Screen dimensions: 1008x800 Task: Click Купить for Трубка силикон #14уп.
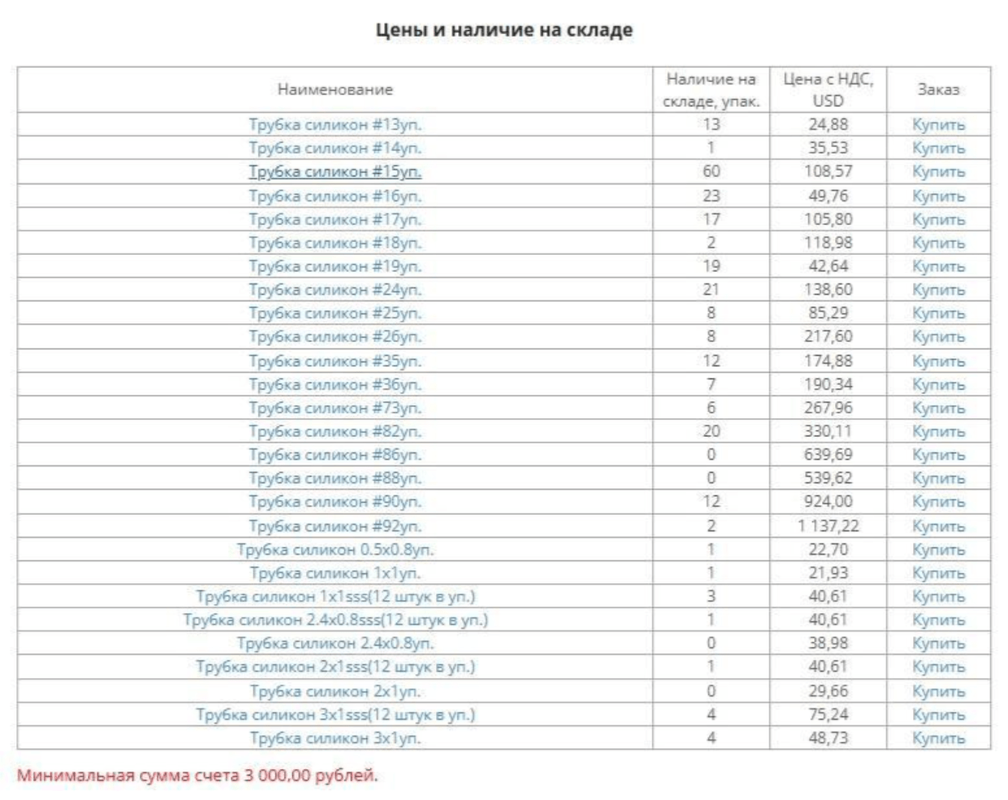[x=938, y=148]
